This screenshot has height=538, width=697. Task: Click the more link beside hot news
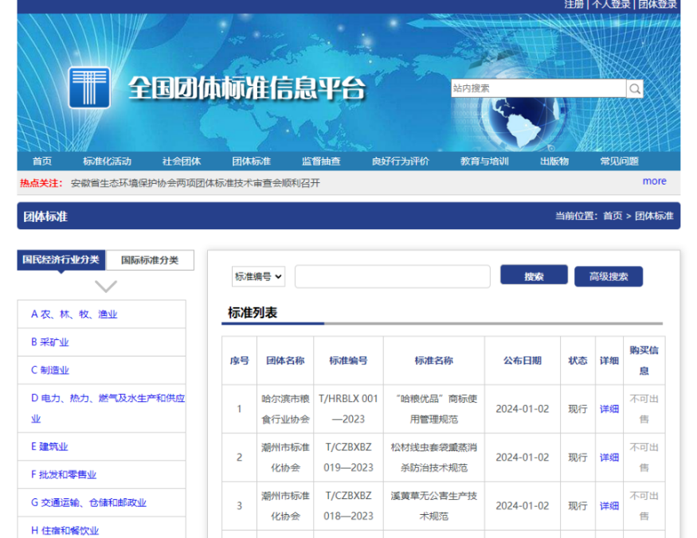(x=654, y=181)
